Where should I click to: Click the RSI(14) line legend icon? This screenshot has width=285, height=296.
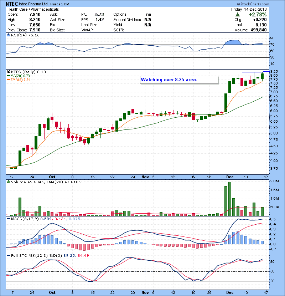coord(8,35)
